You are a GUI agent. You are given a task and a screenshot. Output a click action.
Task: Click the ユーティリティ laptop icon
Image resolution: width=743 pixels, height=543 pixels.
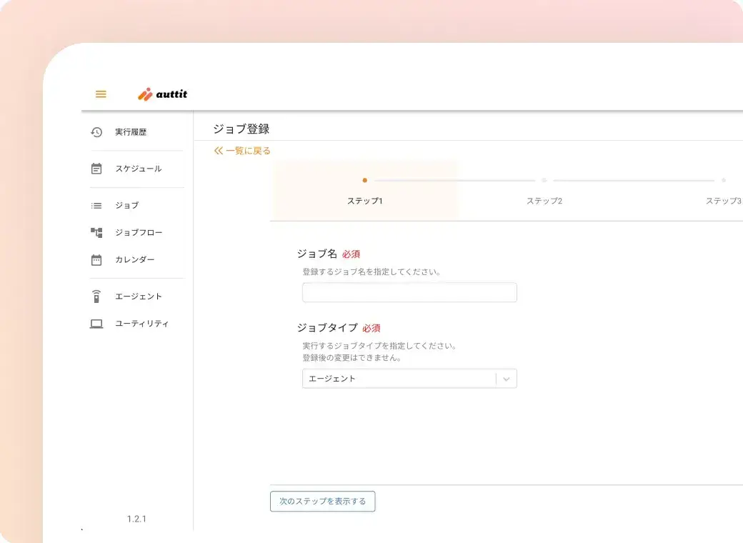[x=96, y=324]
